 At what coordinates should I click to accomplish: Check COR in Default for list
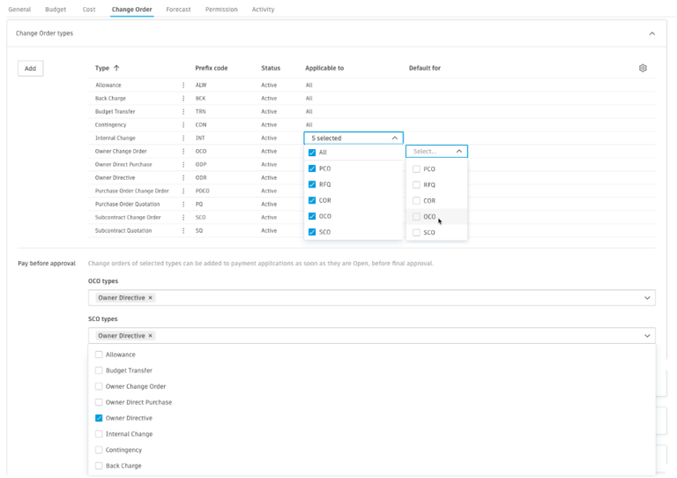[x=416, y=201]
